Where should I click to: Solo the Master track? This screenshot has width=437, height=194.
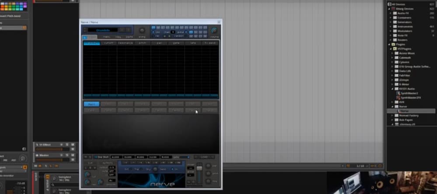[67, 155]
